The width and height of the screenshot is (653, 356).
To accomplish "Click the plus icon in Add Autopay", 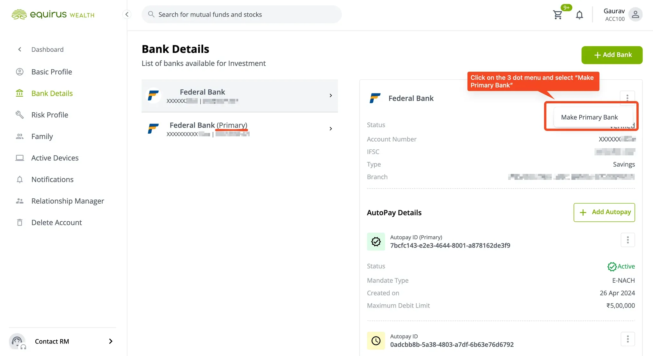I will point(583,212).
